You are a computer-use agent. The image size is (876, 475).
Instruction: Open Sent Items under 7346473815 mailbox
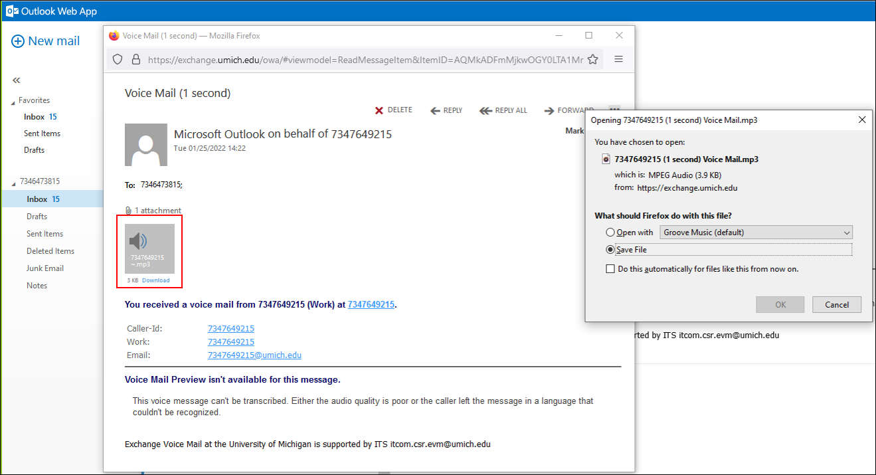click(44, 234)
